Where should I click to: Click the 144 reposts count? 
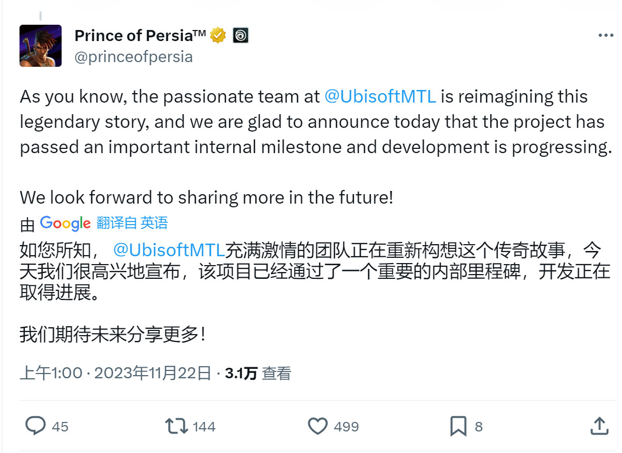pyautogui.click(x=204, y=426)
